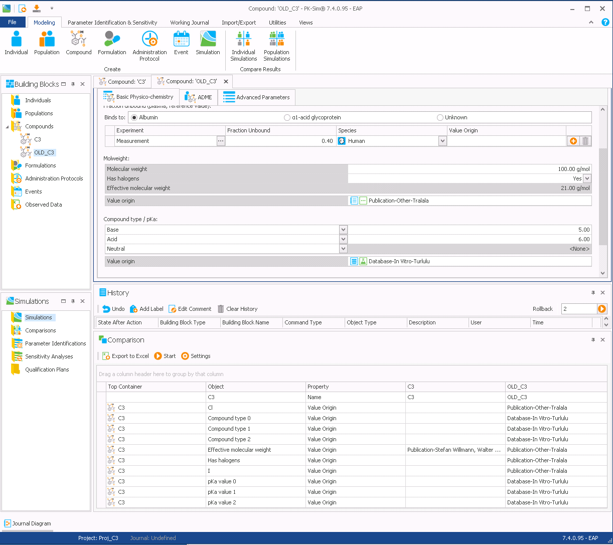This screenshot has width=613, height=545.
Task: Select Administration Protocols tree item
Action: coord(54,178)
